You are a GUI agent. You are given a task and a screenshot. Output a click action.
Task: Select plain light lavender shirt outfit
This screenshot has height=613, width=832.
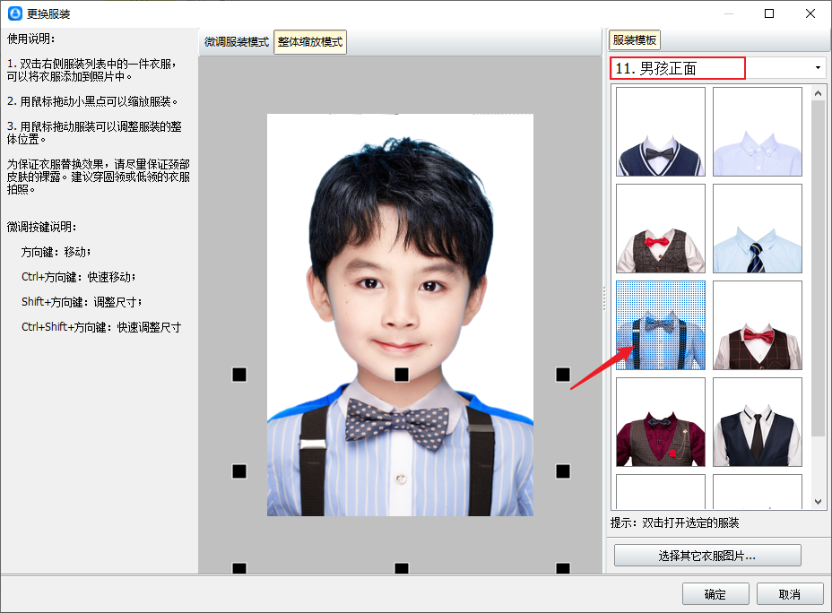coord(758,132)
